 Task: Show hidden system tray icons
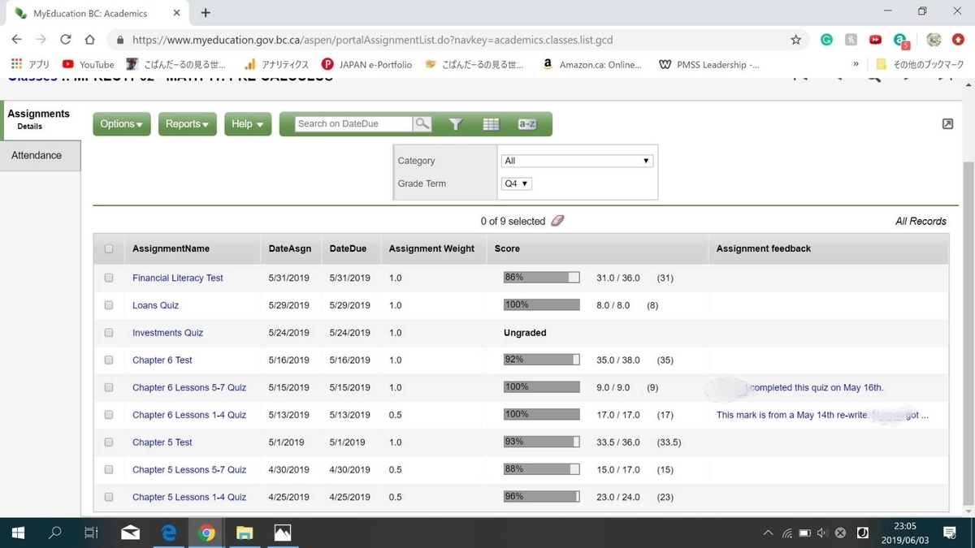click(x=768, y=533)
